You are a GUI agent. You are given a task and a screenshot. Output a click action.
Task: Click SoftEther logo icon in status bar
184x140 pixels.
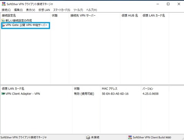130,137
